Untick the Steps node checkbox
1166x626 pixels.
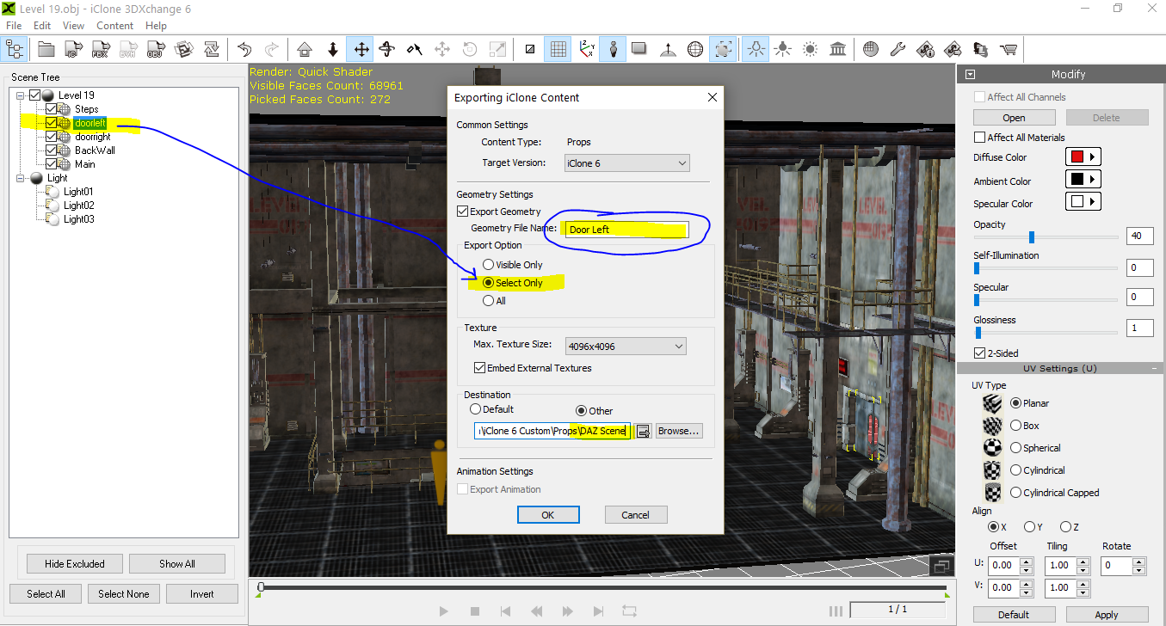(52, 109)
